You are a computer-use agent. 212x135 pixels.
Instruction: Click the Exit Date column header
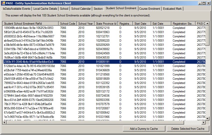[161, 24]
